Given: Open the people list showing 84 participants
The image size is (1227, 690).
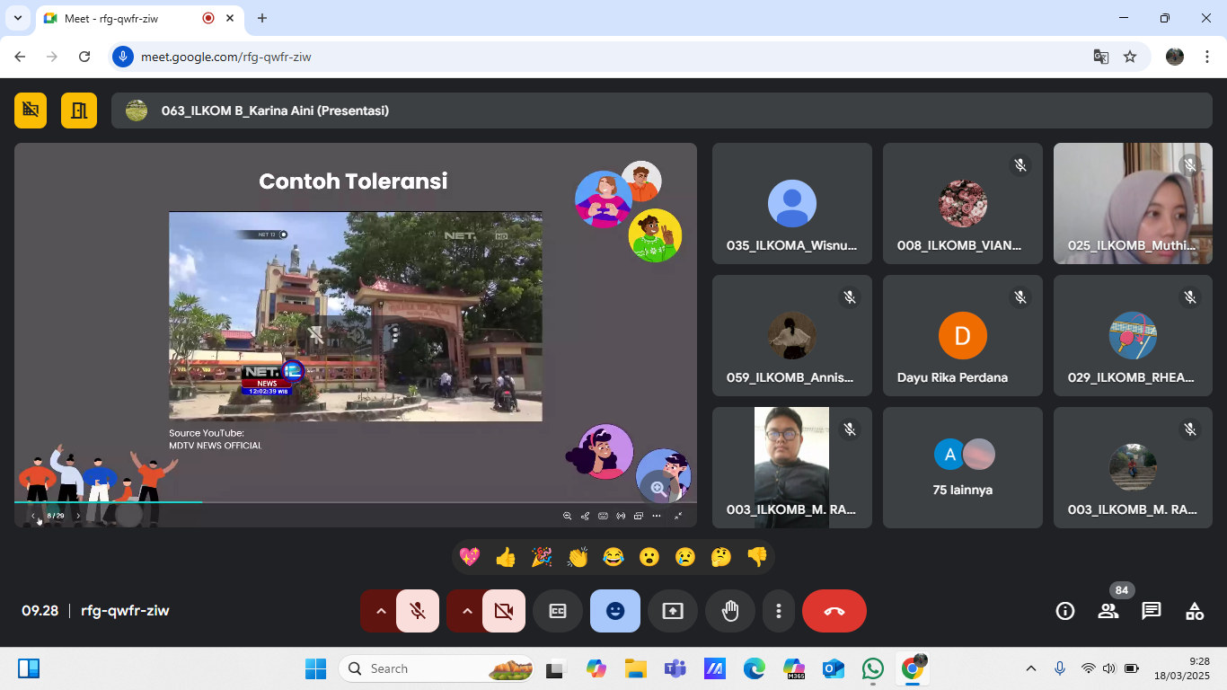Looking at the screenshot, I should [x=1108, y=611].
